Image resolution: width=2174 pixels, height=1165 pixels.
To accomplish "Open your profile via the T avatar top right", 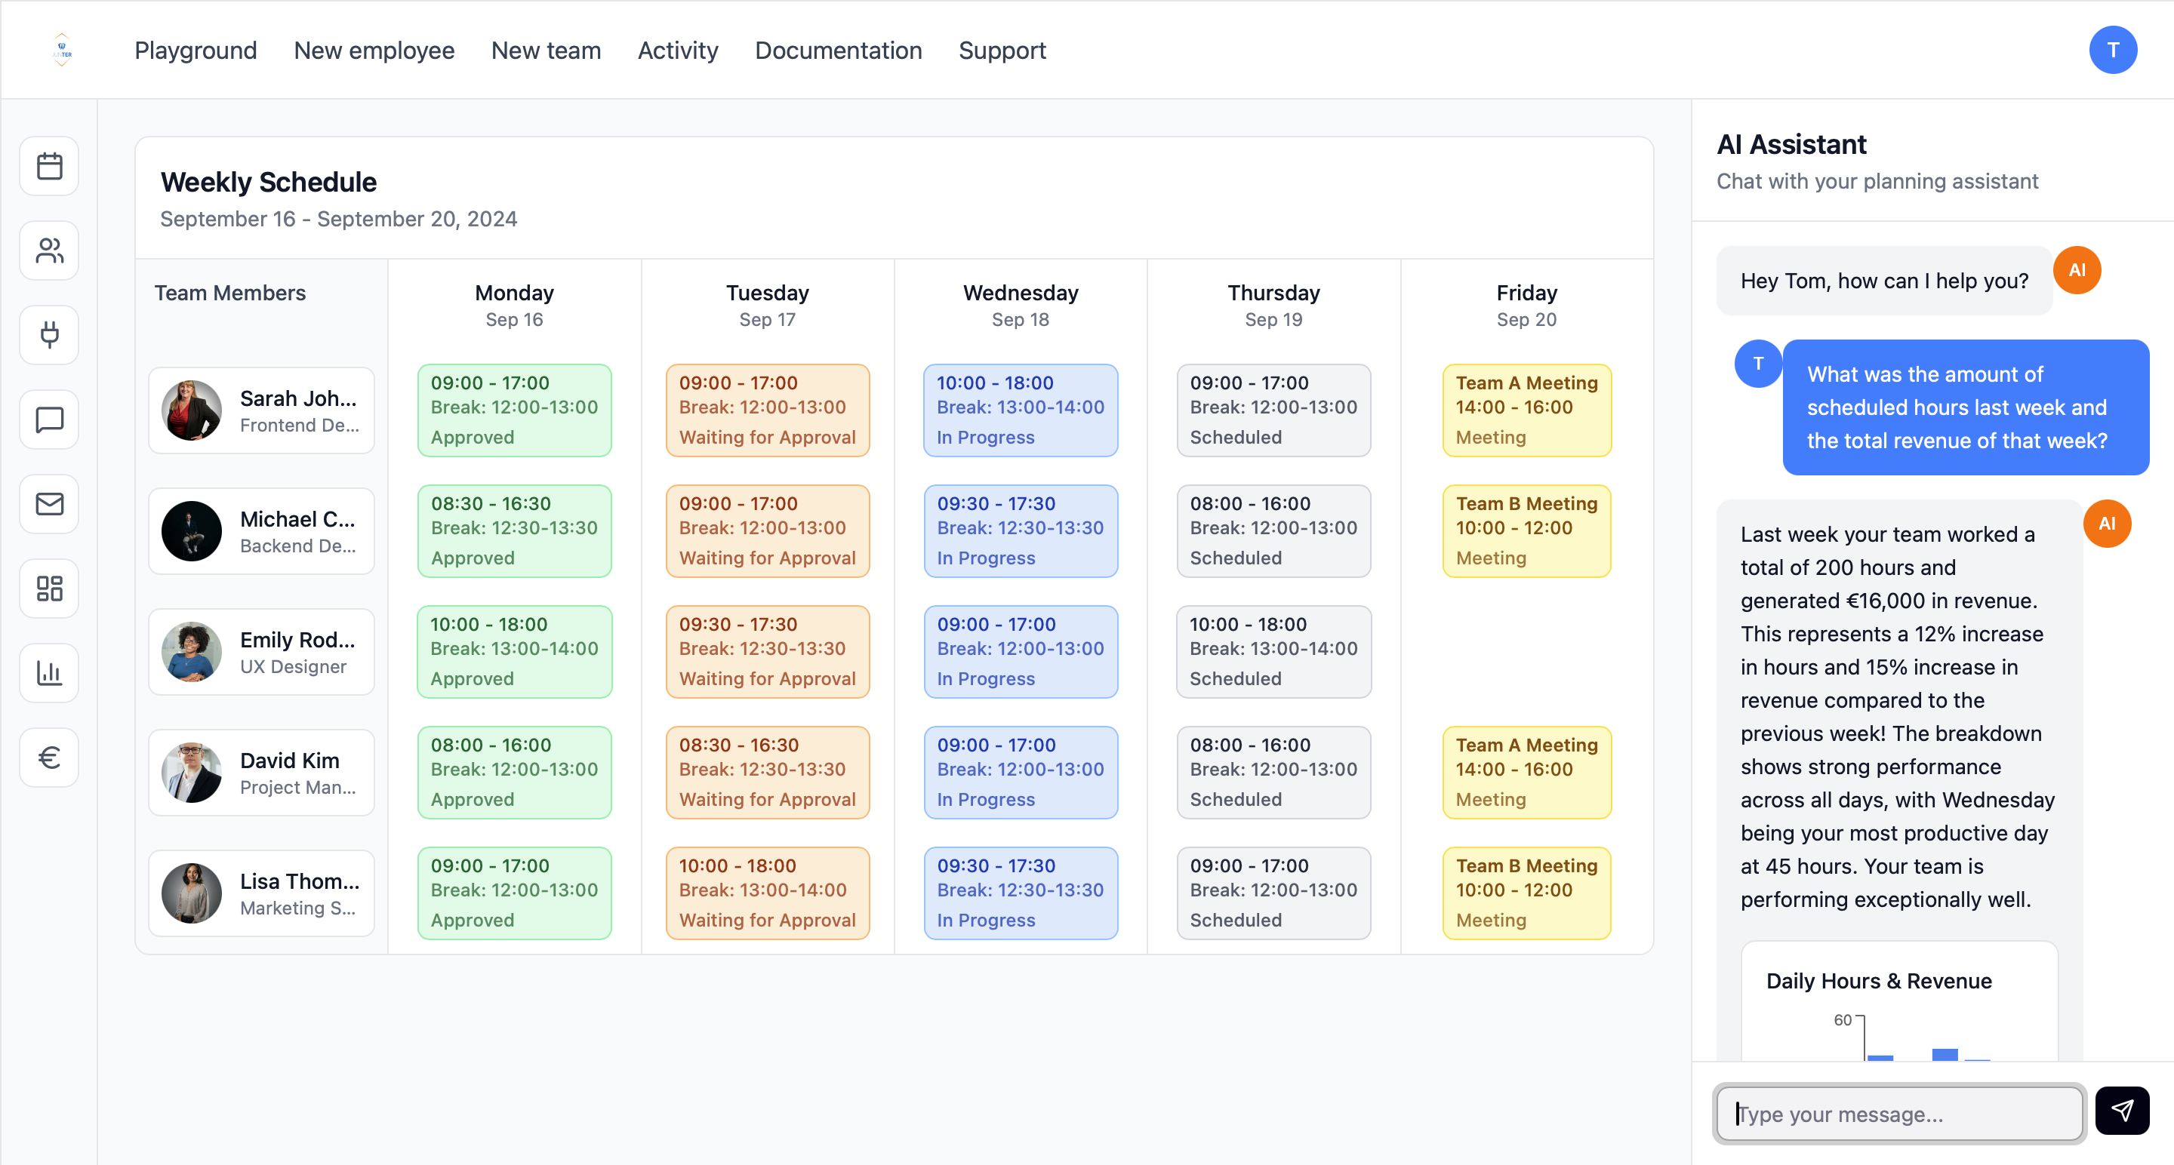I will tap(2114, 49).
